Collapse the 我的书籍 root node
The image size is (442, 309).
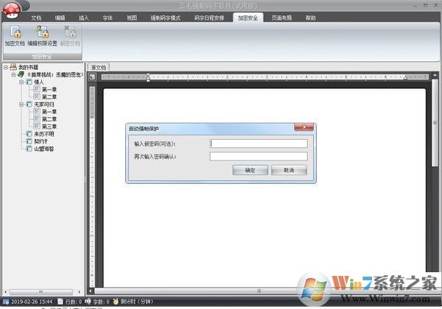(x=6, y=67)
